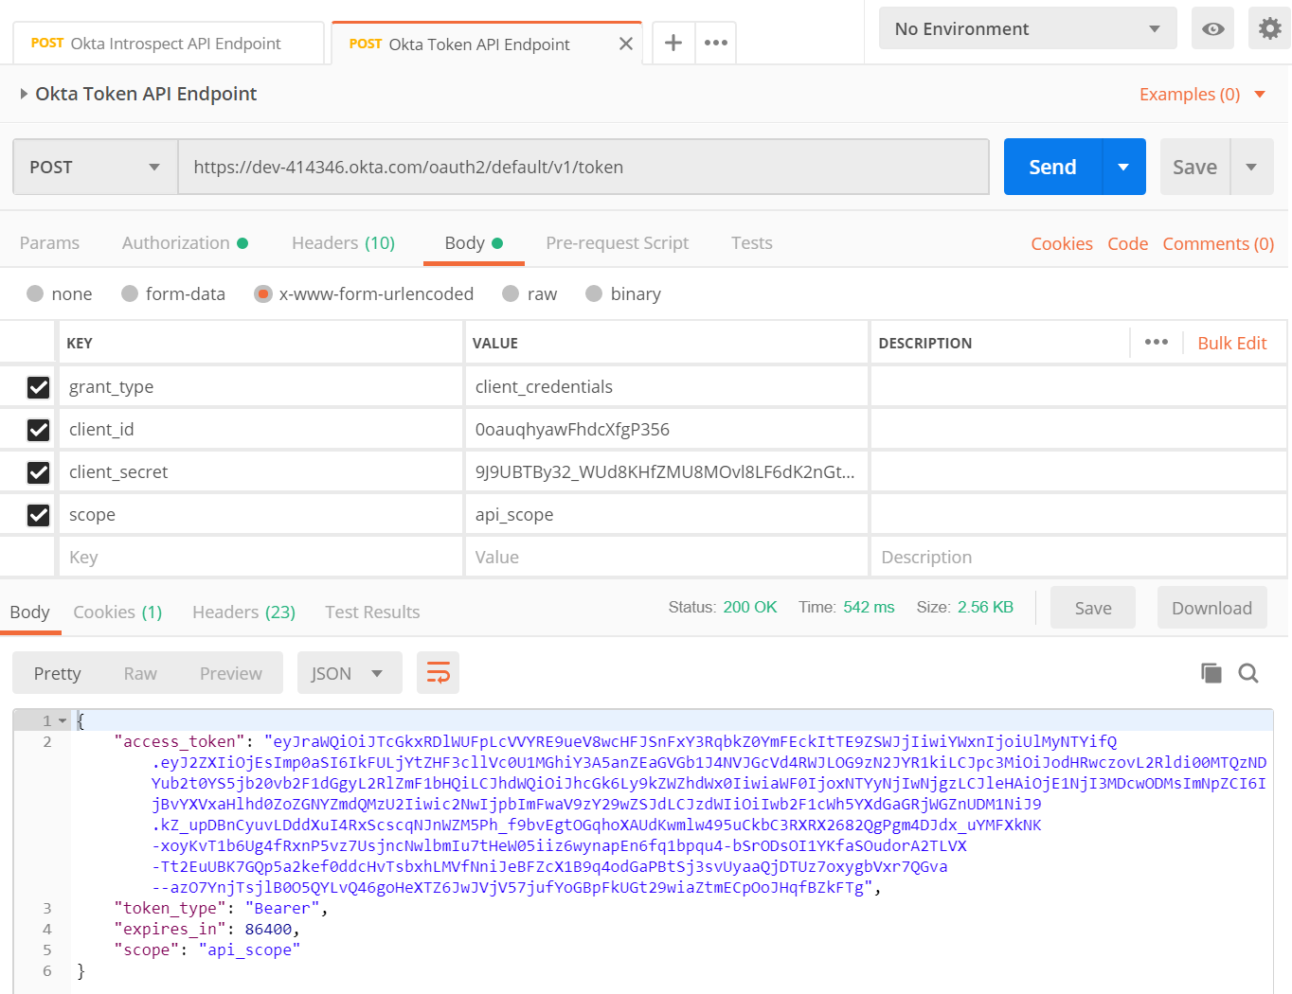Open a new request tab with plus icon
The image size is (1292, 994).
pyautogui.click(x=673, y=44)
